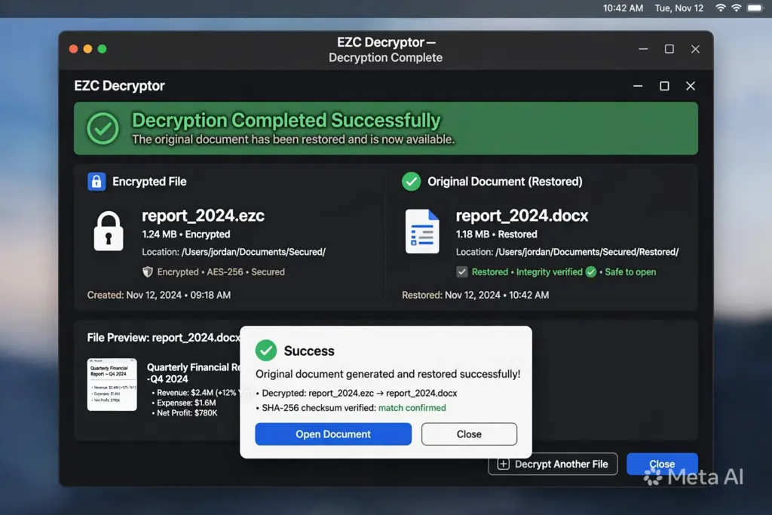Click green checkmark next to Original Document (Restored)
772x515 pixels.
pyautogui.click(x=411, y=182)
